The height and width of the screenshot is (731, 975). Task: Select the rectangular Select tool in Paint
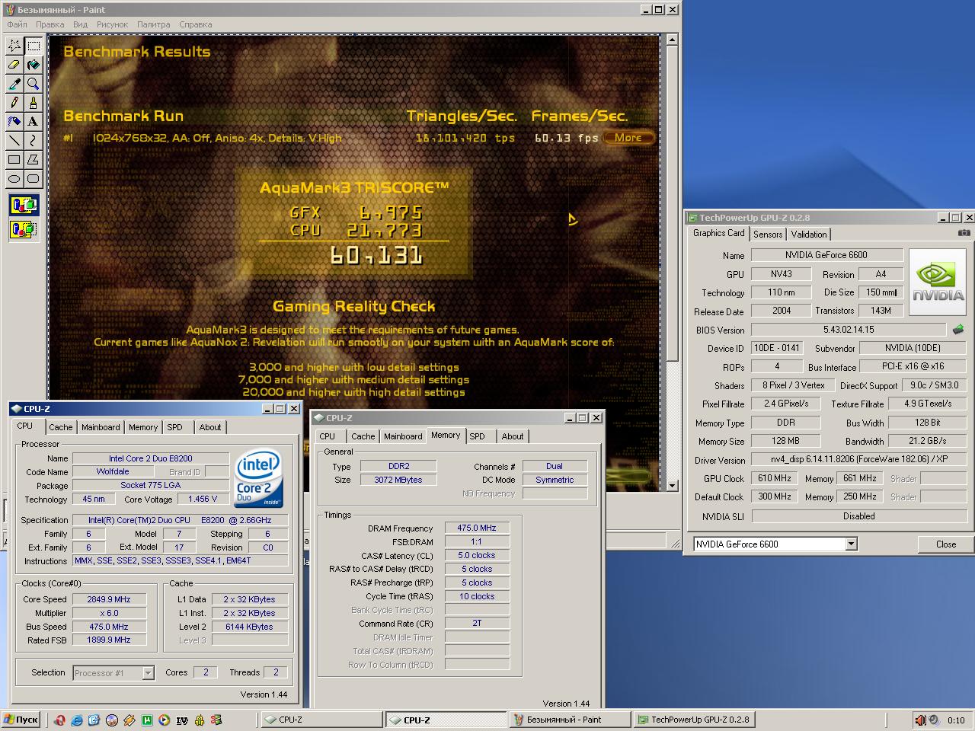click(x=34, y=46)
